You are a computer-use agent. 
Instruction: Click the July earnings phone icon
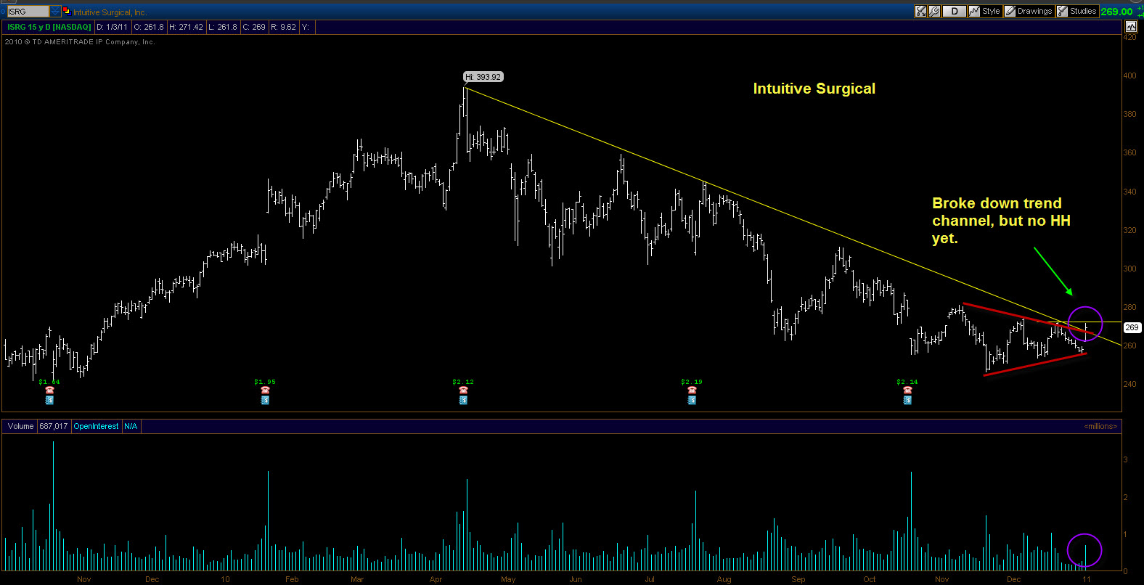point(692,390)
